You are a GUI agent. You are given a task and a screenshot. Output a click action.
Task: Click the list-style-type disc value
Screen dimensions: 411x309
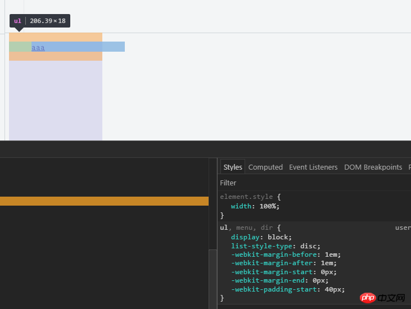[310, 246]
